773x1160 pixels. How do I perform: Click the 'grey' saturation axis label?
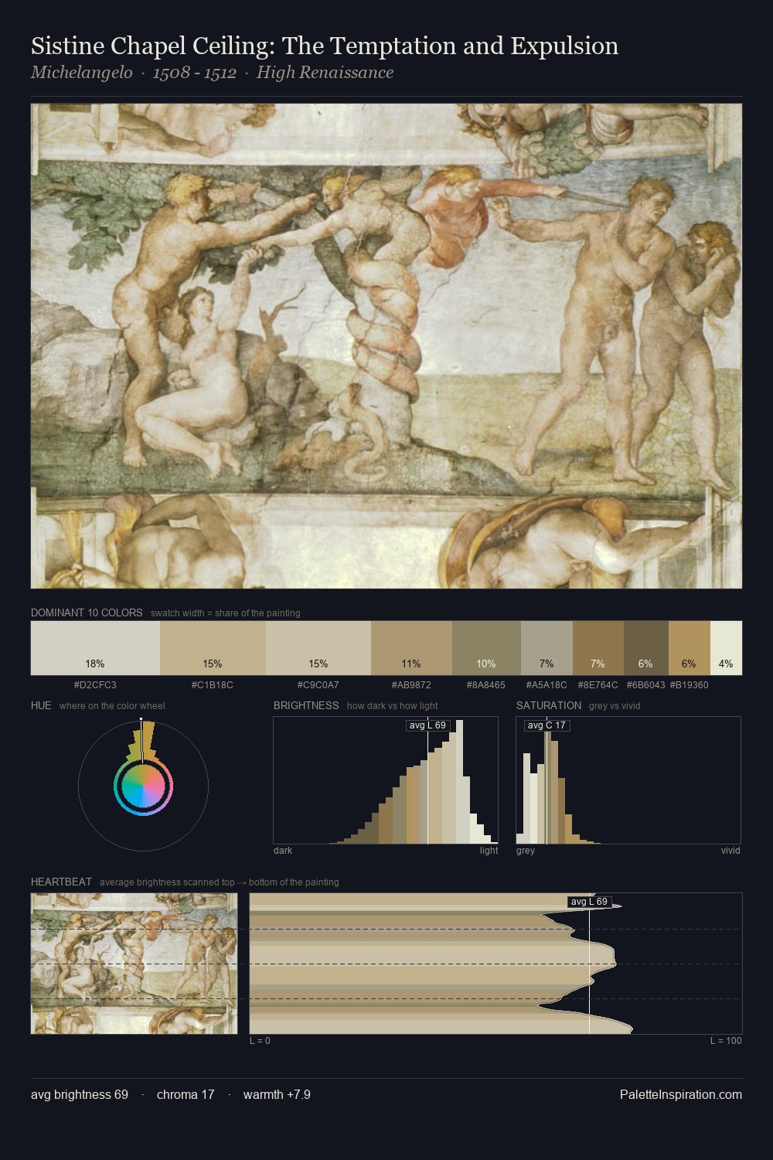(526, 851)
